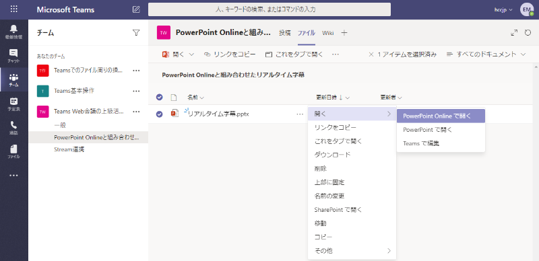Click the red avatar of Teamsでのファイル周り team

pyautogui.click(x=42, y=71)
